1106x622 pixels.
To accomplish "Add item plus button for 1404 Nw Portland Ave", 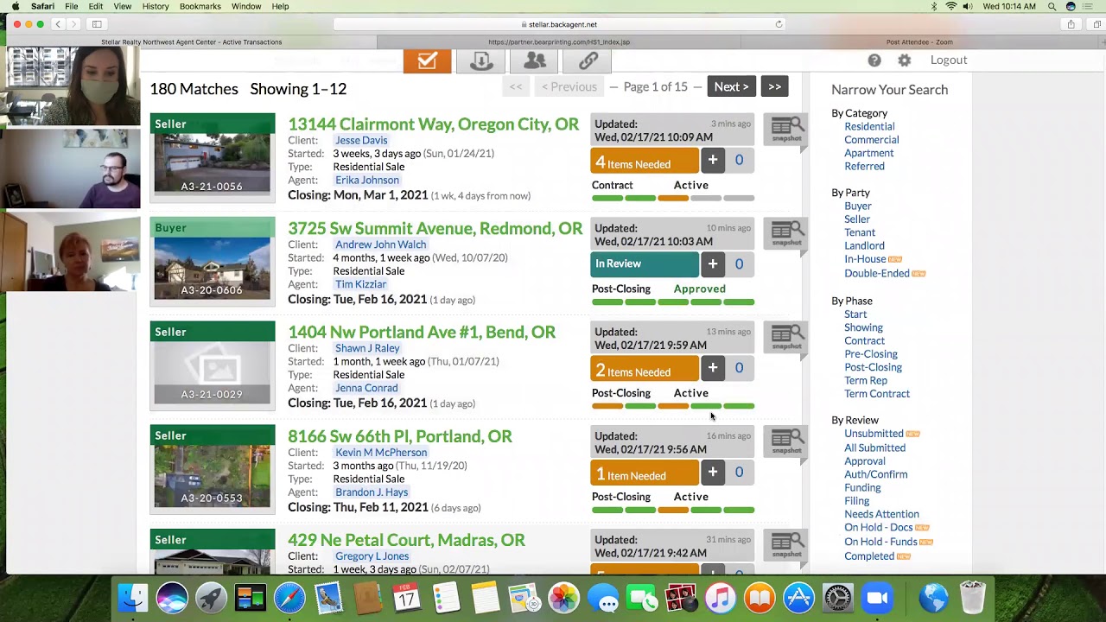I will (x=712, y=368).
